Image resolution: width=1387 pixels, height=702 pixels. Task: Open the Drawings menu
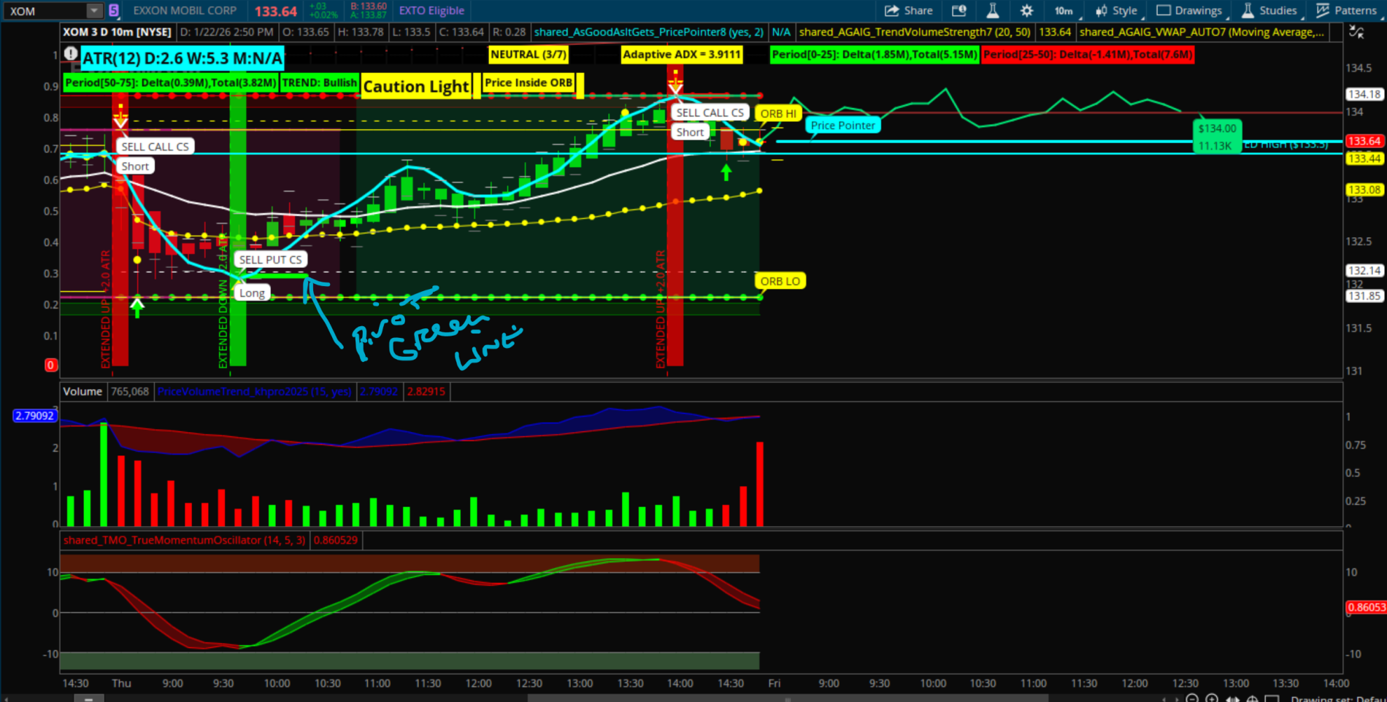pyautogui.click(x=1189, y=10)
